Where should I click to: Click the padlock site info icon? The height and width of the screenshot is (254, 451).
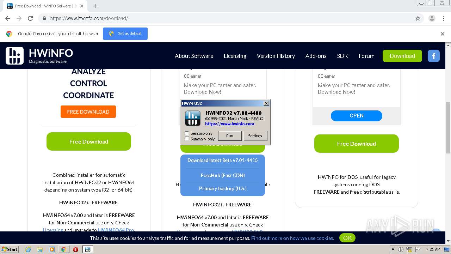coord(44,18)
